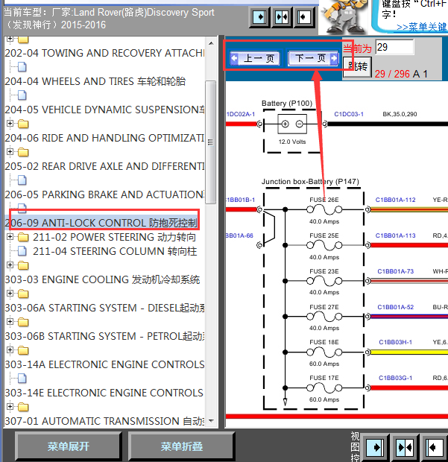Select 206-05 PARKING BRAKE AND ACTUATION item
This screenshot has width=448, height=462.
104,194
